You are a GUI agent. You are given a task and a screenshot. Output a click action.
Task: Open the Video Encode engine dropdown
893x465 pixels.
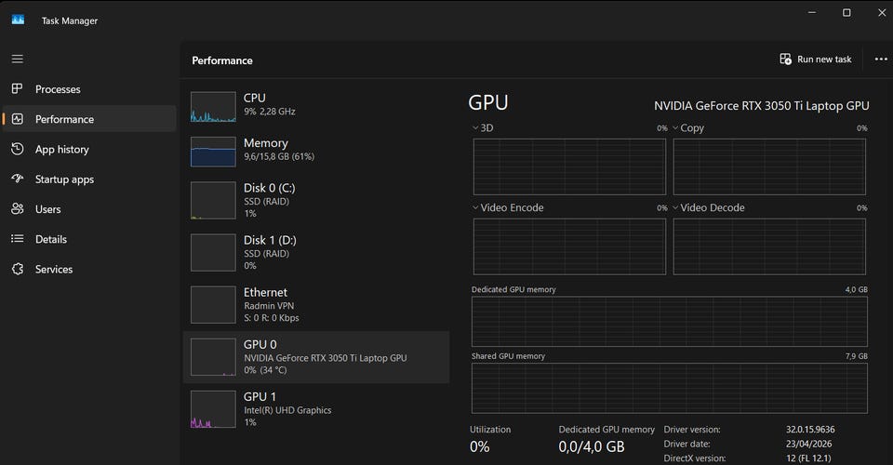[x=475, y=207]
